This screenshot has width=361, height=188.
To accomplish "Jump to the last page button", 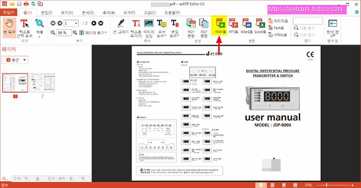I will (x=101, y=23).
